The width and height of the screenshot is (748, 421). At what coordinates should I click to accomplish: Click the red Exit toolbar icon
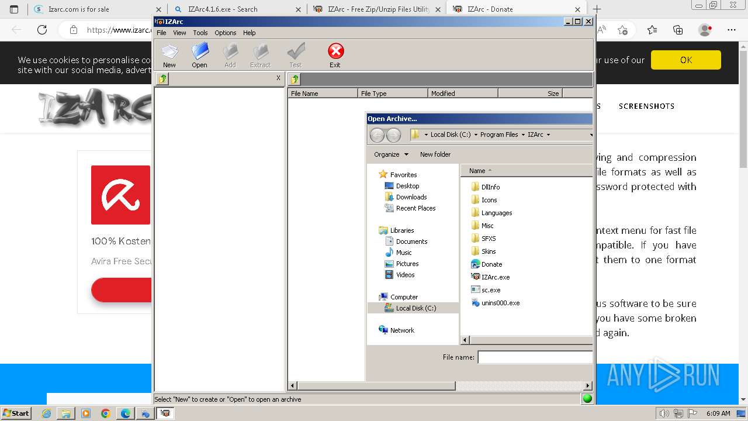coord(335,56)
